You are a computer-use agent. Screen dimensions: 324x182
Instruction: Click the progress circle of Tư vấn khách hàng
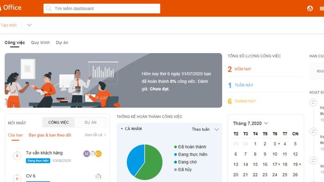[17, 156]
